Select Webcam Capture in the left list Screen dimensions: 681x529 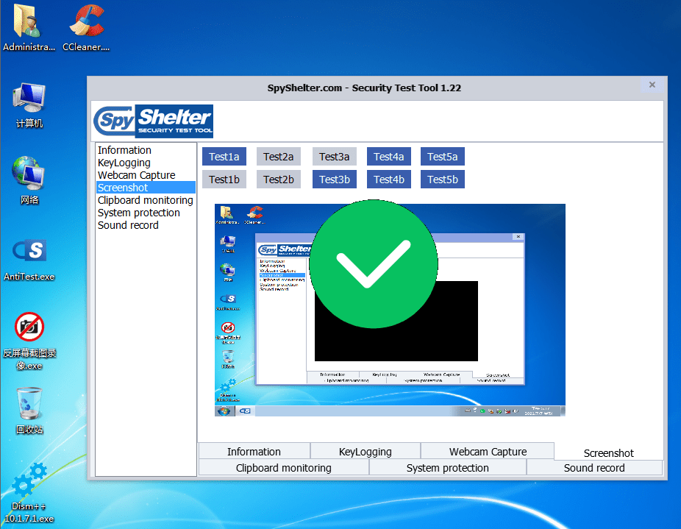146,175
